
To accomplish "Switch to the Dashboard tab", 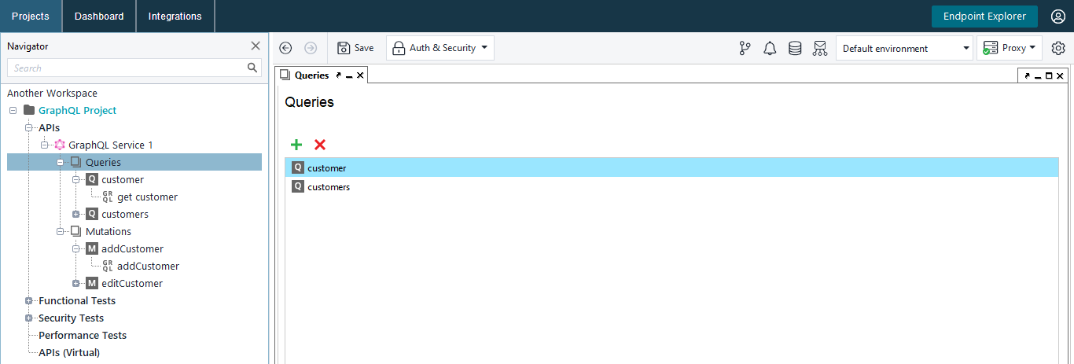I will tap(99, 16).
